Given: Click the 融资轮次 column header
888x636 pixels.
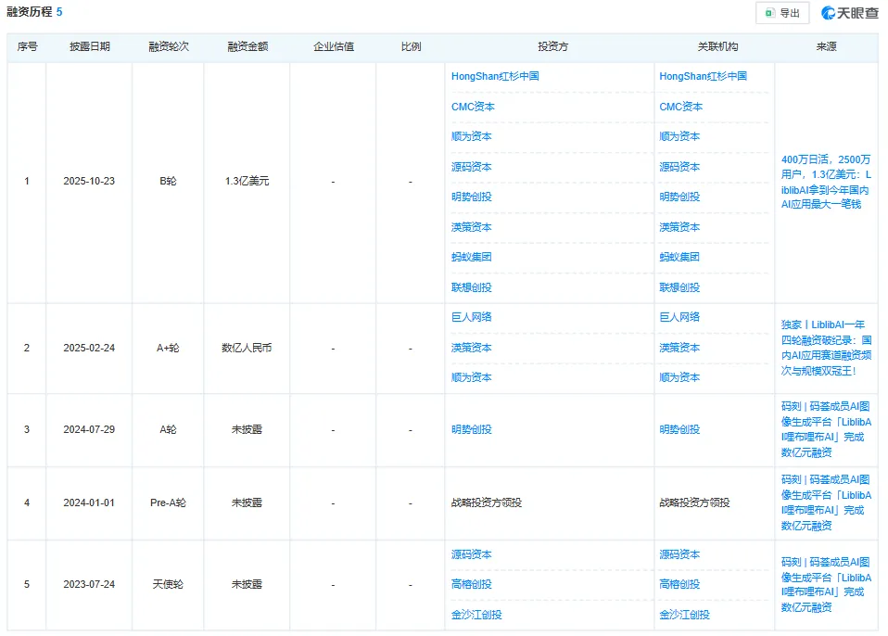Looking at the screenshot, I should (x=168, y=47).
